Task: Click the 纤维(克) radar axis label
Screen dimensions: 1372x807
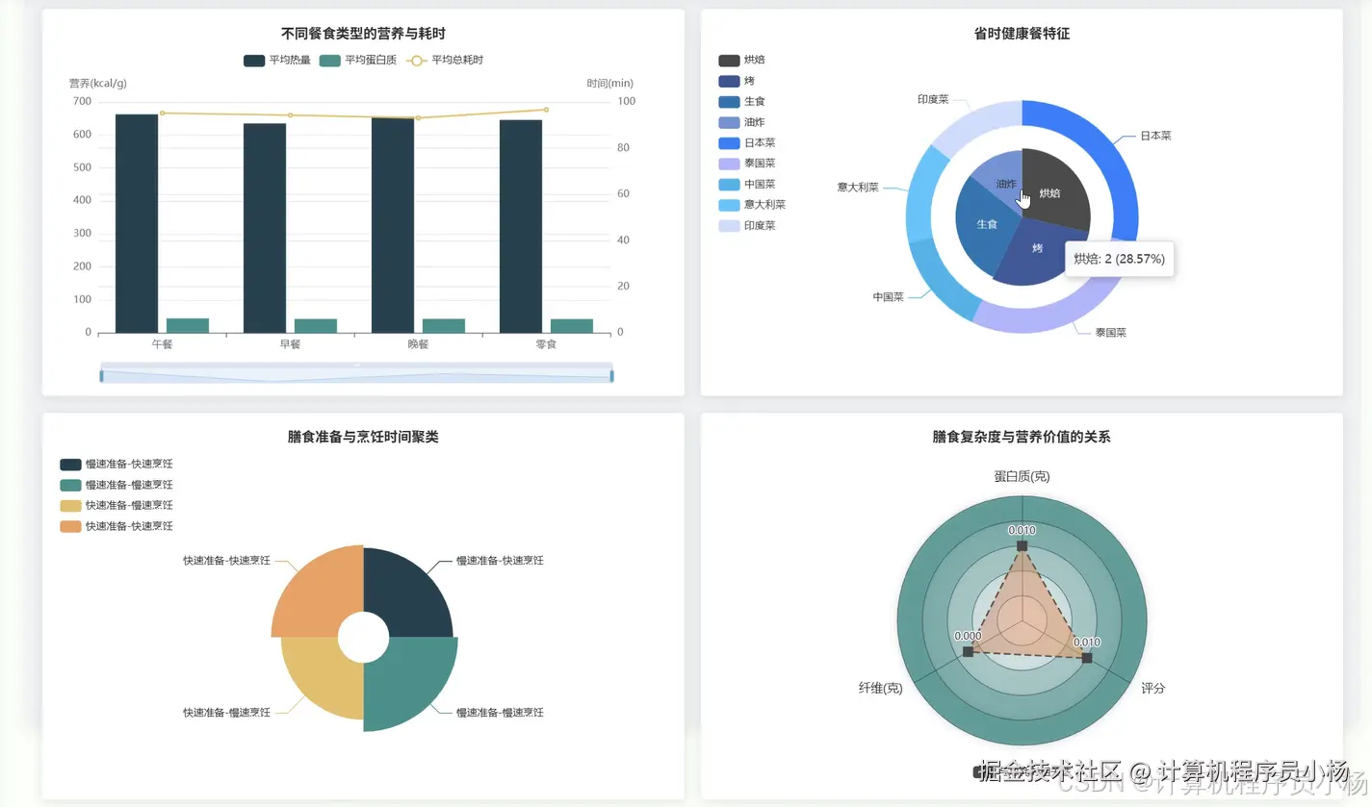Action: (881, 688)
